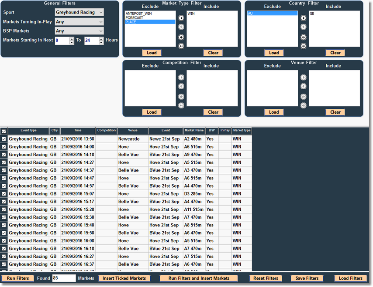
Task: Untick the Newcastle 13:58 market checkbox
Action: [4, 139]
